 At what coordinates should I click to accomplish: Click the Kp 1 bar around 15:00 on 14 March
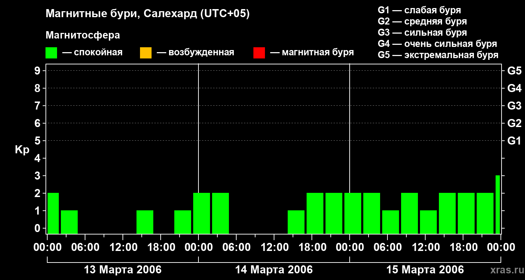coord(296,222)
